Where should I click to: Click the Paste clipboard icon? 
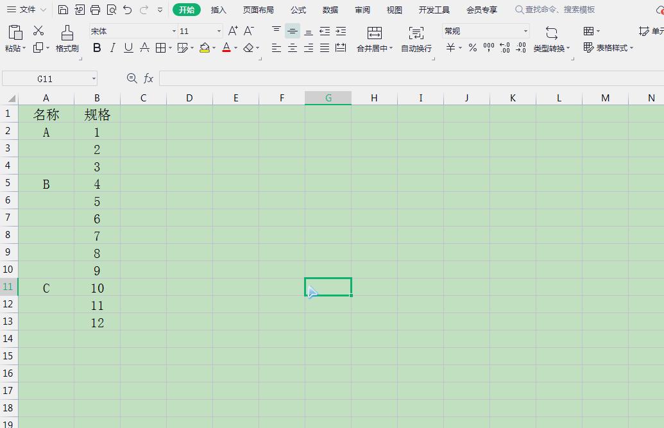tap(15, 33)
